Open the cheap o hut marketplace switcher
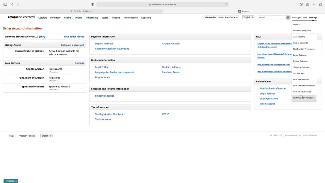325x183 pixels. (x=221, y=17)
